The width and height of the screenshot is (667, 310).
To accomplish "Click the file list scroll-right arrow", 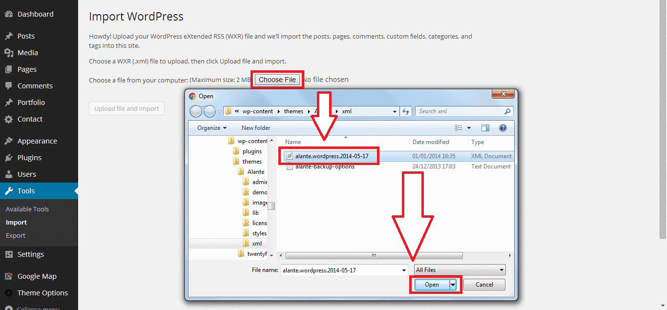I will click(510, 255).
